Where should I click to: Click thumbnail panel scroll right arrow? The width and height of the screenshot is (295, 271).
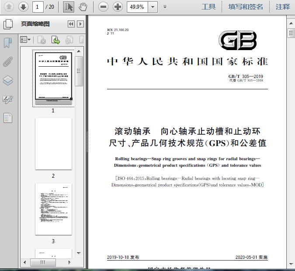click(69, 262)
